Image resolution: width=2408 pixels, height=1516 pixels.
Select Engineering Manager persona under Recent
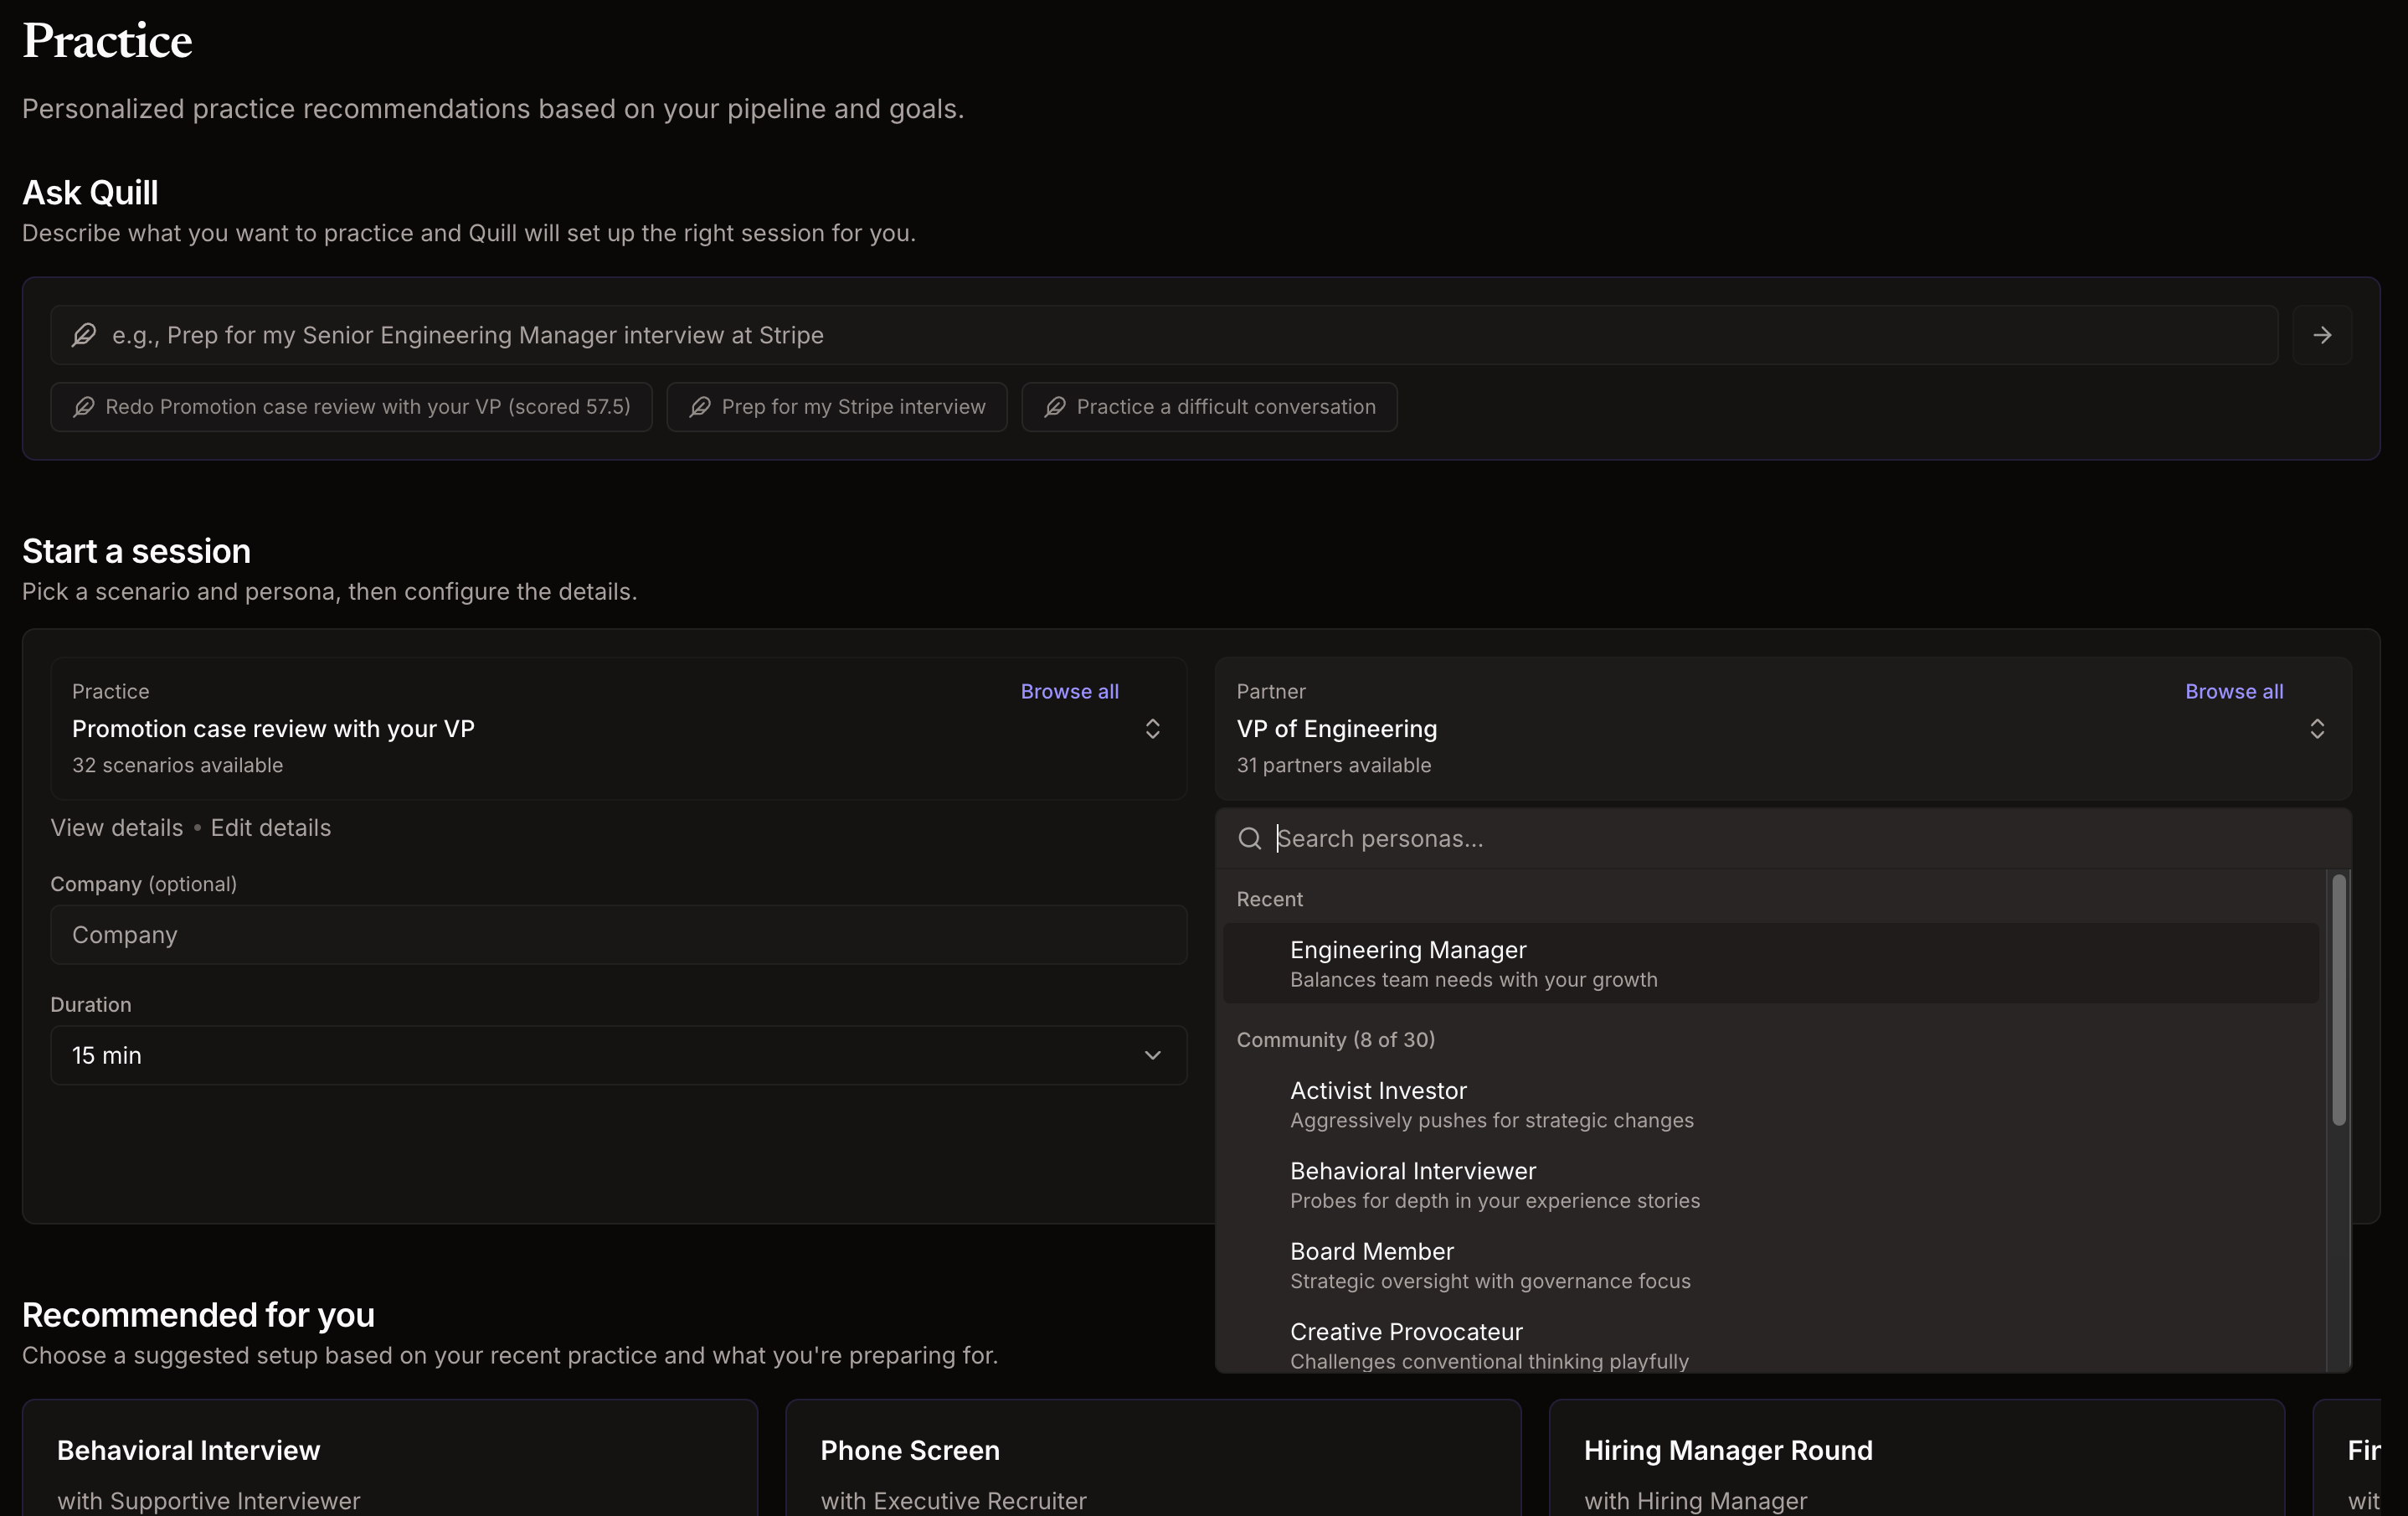click(1770, 964)
